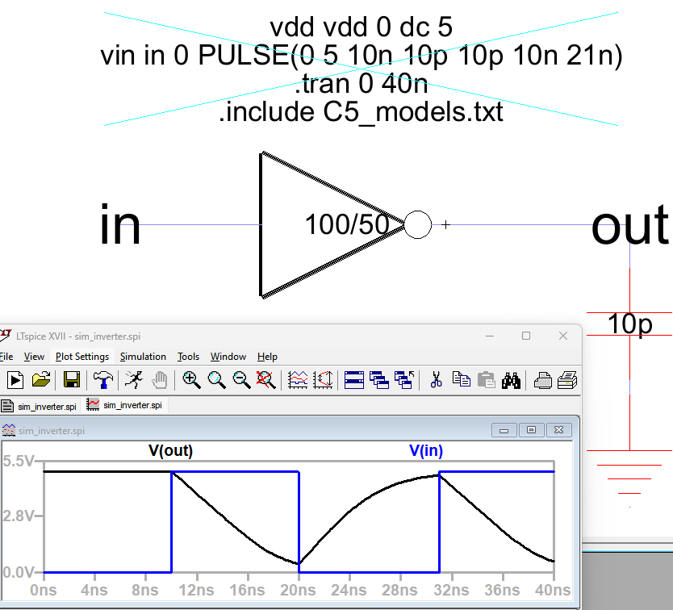This screenshot has width=673, height=610.
Task: Switch to the first sim_inverter.spi netlist tab
Action: point(40,405)
